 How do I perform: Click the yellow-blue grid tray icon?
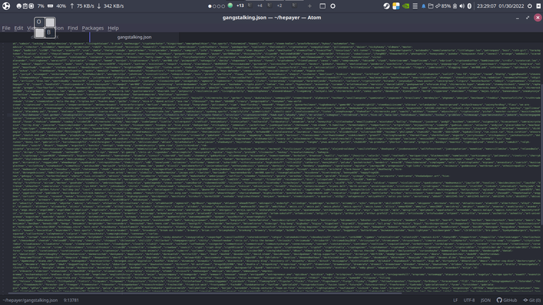pyautogui.click(x=396, y=6)
